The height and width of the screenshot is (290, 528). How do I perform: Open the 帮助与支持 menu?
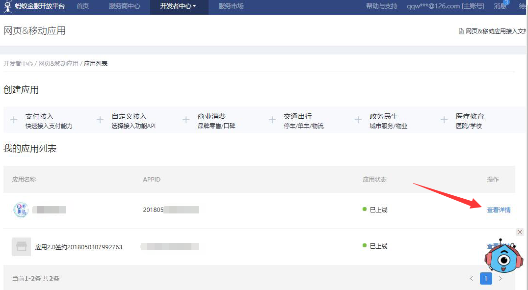coord(381,6)
